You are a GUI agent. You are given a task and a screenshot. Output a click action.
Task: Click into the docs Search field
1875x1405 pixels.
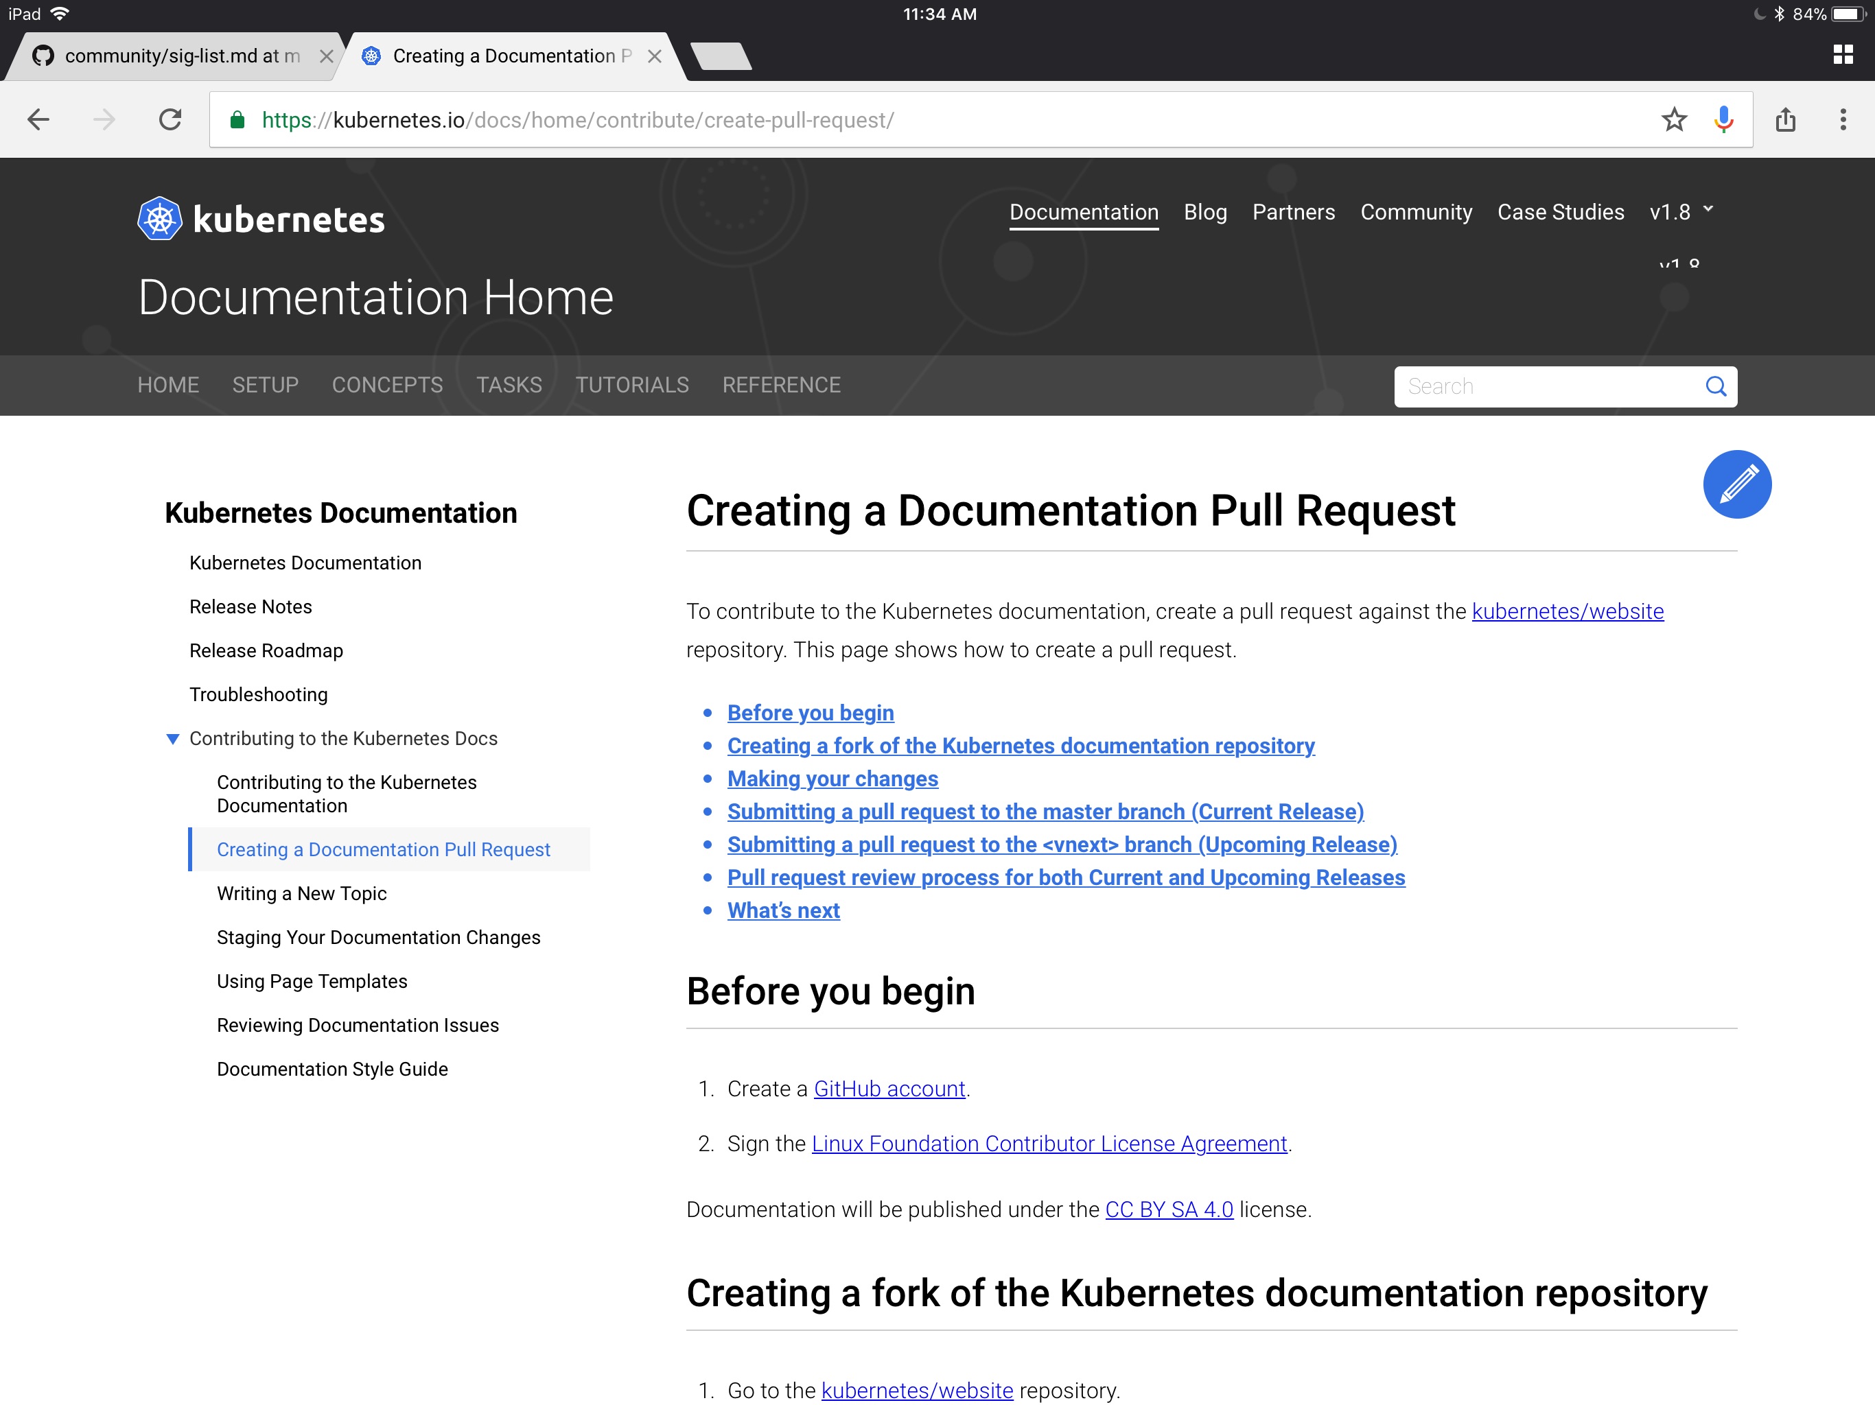[x=1565, y=386]
